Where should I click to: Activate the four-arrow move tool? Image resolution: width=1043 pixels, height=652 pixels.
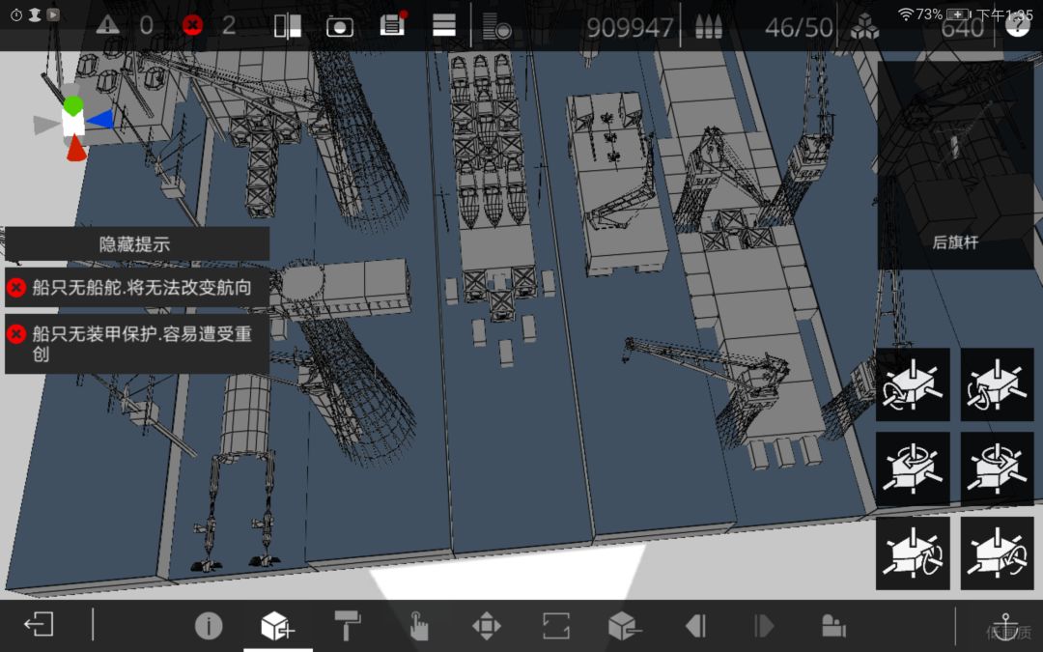click(x=486, y=626)
